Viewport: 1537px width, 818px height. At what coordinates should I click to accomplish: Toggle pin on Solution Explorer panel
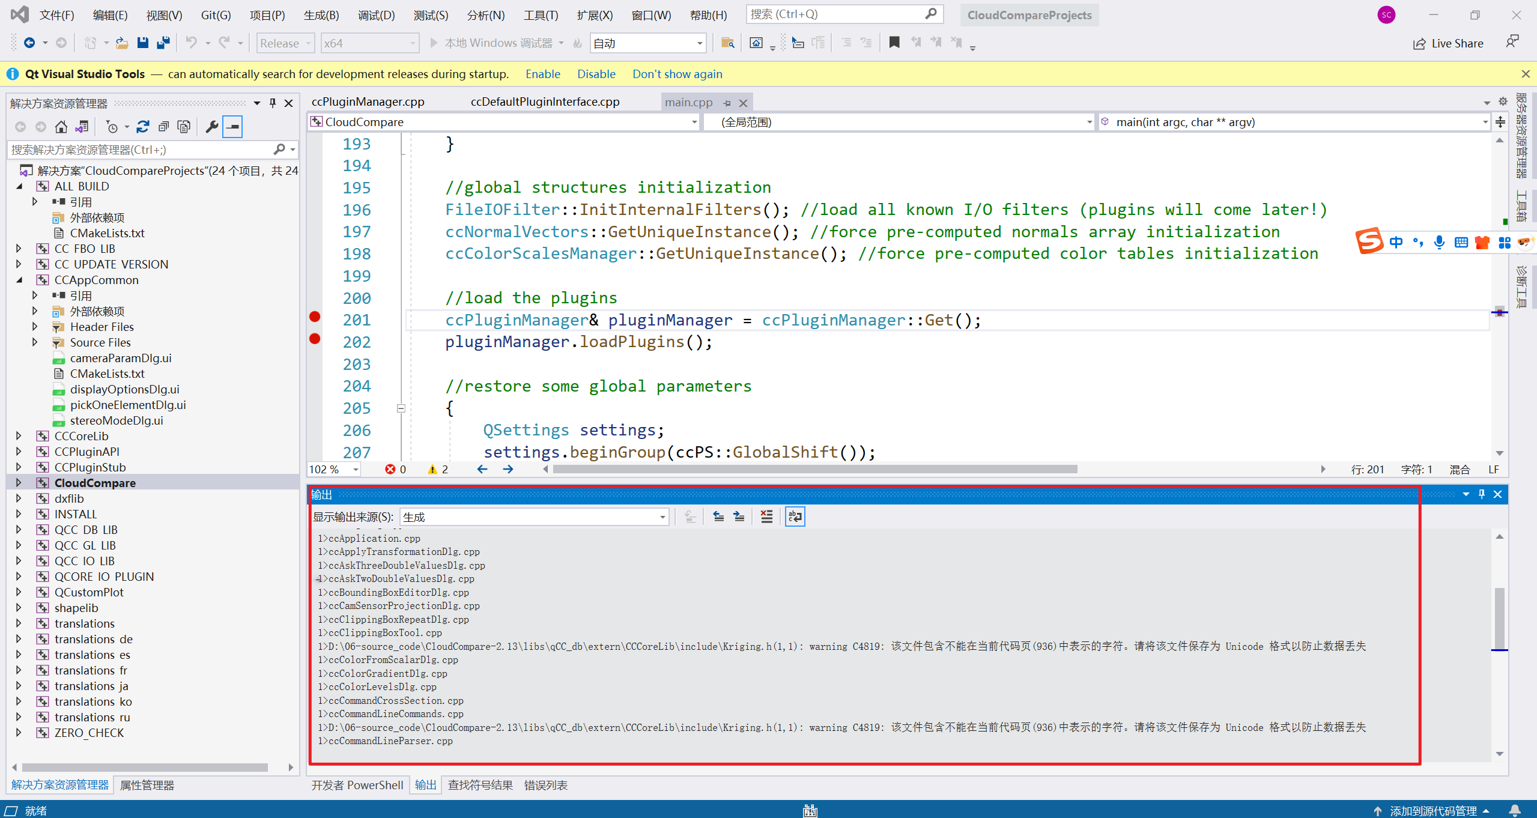(x=273, y=103)
